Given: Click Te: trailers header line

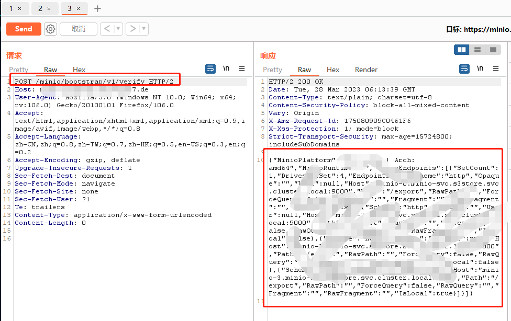Looking at the screenshot, I should (x=40, y=207).
